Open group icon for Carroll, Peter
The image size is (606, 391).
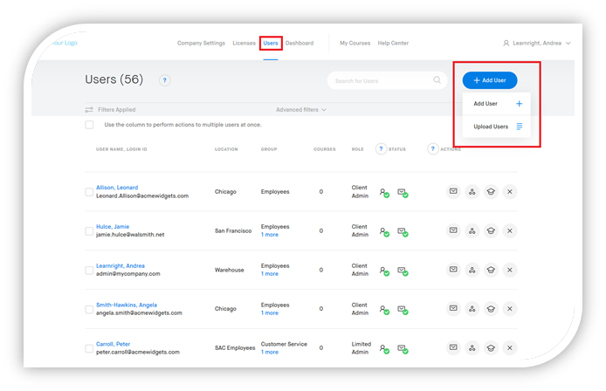click(x=472, y=347)
